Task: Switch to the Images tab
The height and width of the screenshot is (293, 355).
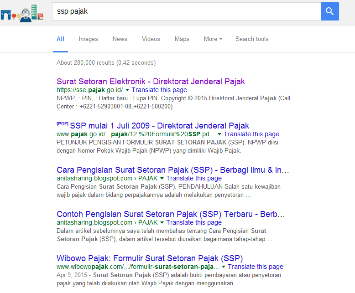Action: [x=89, y=39]
